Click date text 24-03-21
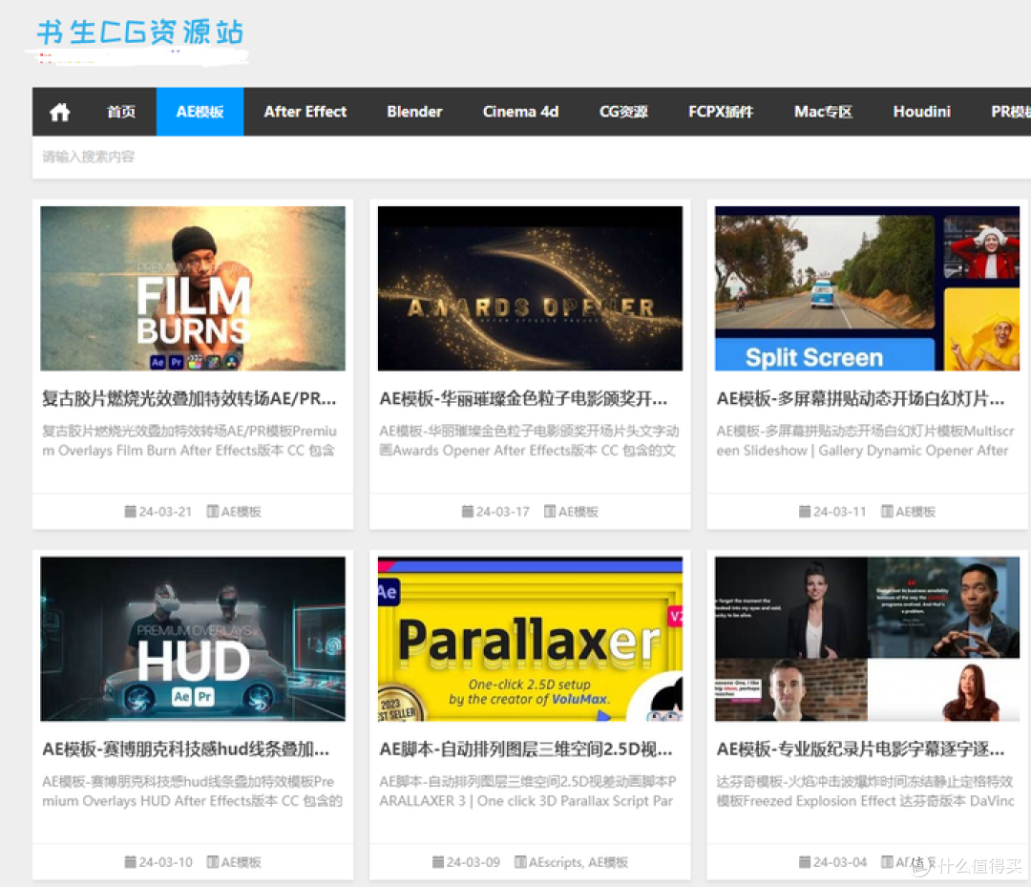Screen dimensions: 1031x887 coord(166,512)
